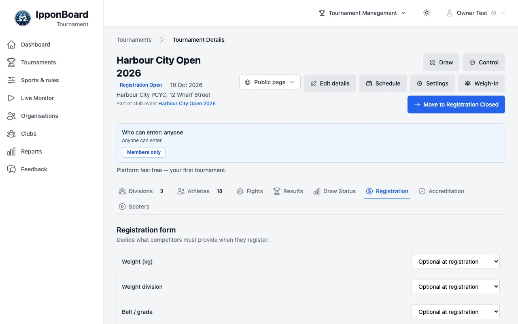
Task: Click the Harbour City PCYC address text
Action: (163, 95)
